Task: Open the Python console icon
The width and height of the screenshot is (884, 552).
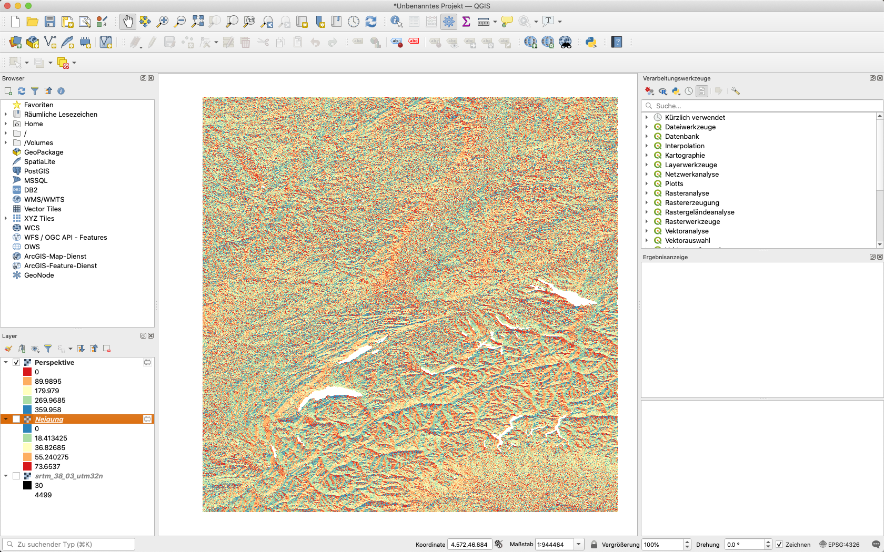Action: point(591,43)
